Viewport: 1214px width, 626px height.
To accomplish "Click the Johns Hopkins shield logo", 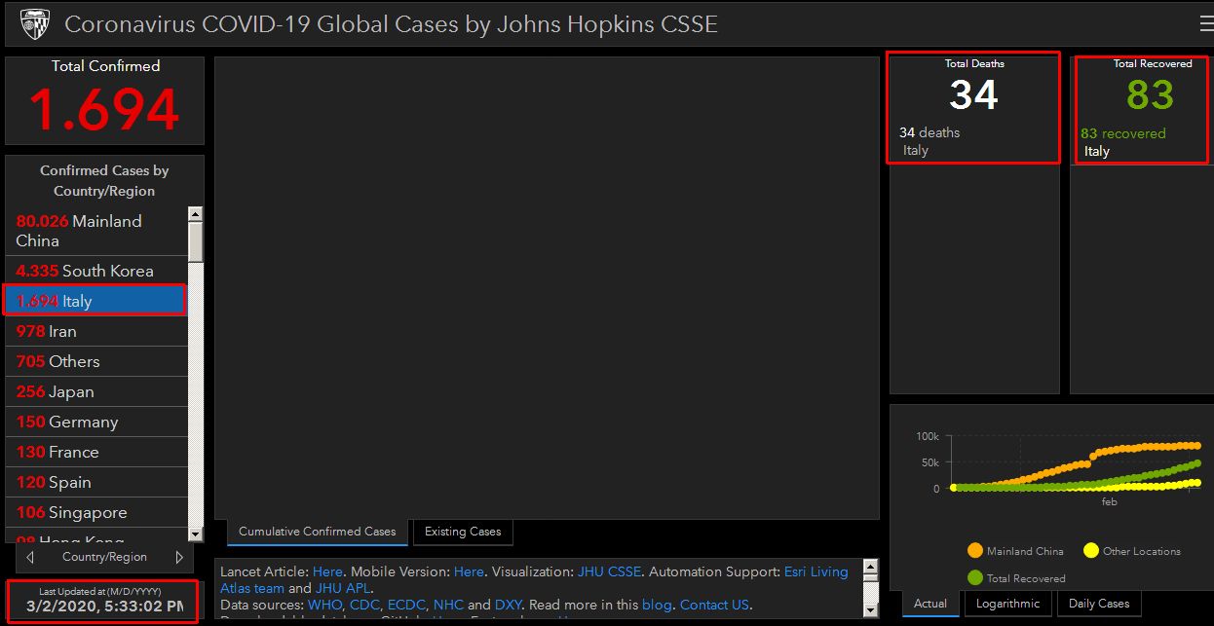I will [x=35, y=23].
